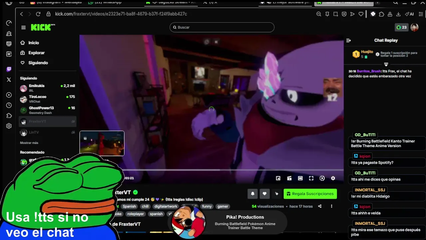
Task: Click the mini video preview thumbnail
Action: click(102, 143)
